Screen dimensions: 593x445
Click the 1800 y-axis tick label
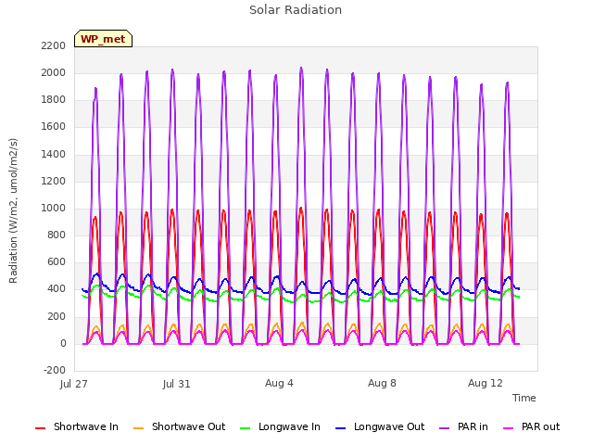pos(54,100)
